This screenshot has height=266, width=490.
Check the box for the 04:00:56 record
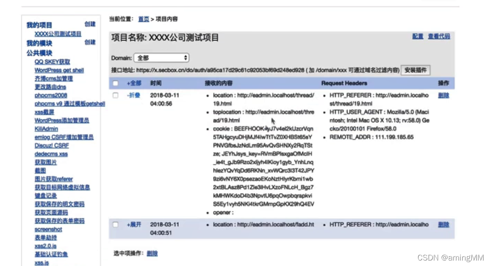click(115, 95)
